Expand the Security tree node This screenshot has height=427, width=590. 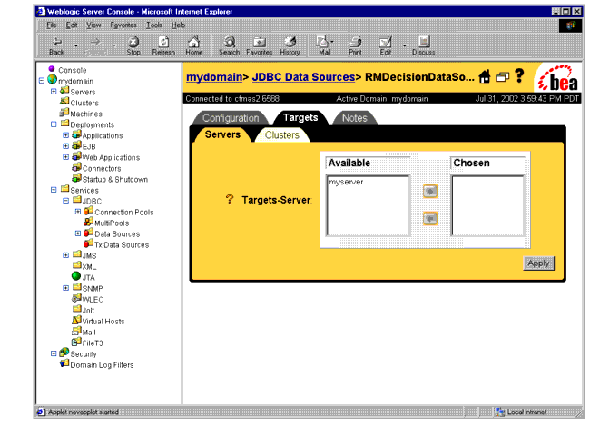54,353
